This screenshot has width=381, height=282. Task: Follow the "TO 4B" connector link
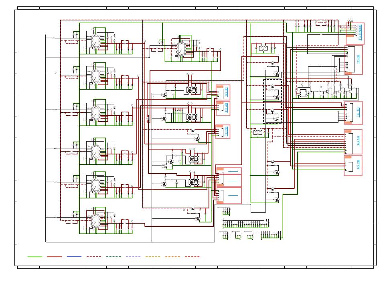point(226,108)
